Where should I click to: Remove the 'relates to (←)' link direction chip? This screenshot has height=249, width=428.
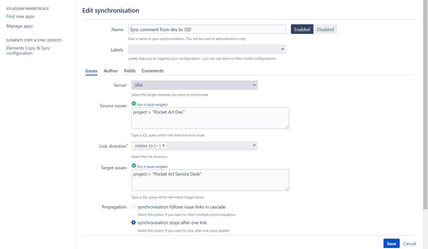click(163, 146)
